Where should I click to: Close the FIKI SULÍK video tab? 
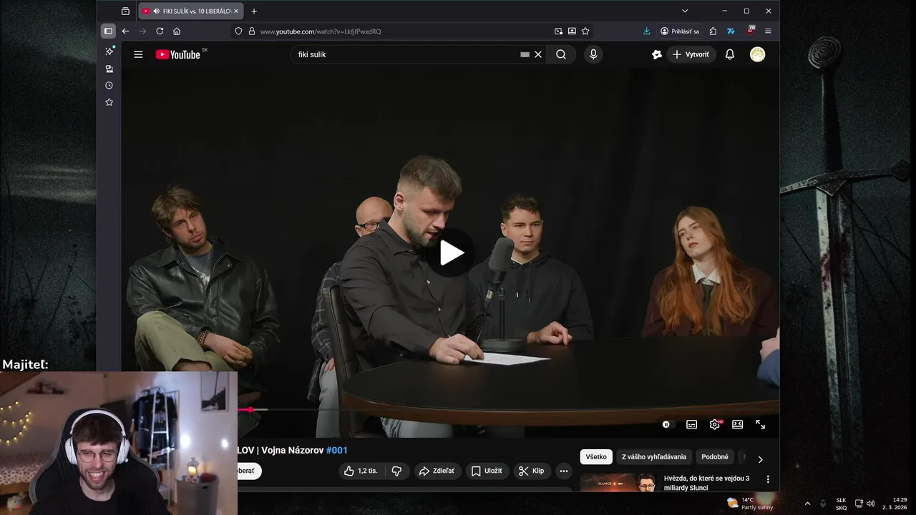pos(236,11)
